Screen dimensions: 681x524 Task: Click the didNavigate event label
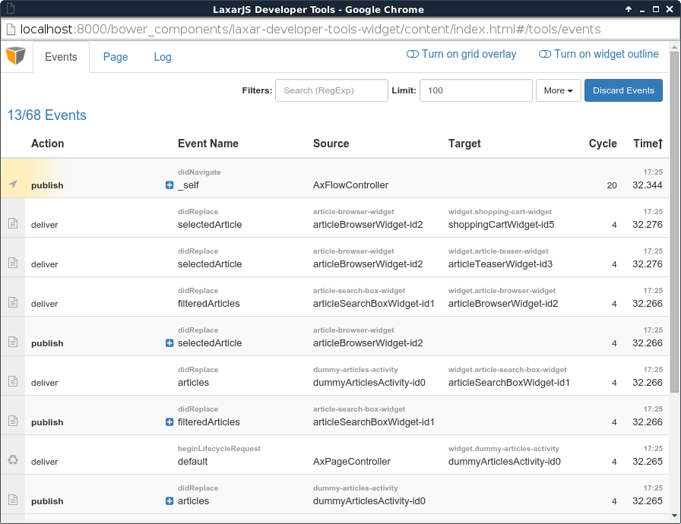(199, 172)
